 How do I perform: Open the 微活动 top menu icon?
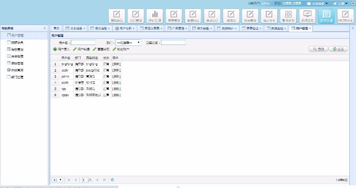231,16
